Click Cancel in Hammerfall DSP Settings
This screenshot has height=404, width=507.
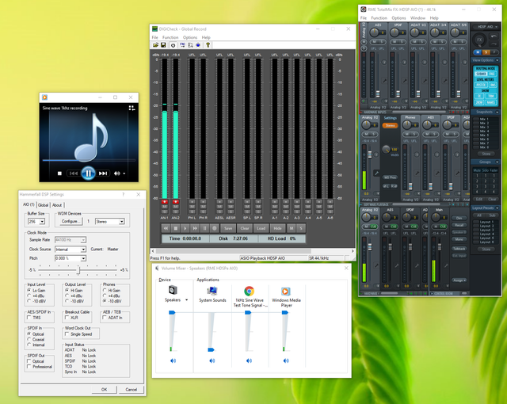(x=131, y=390)
